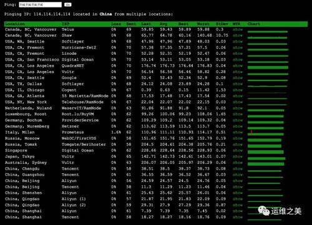Show MTR for Tencent Chengdu row
Image resolution: width=312 pixels, height=225 pixels.
pos(238,169)
